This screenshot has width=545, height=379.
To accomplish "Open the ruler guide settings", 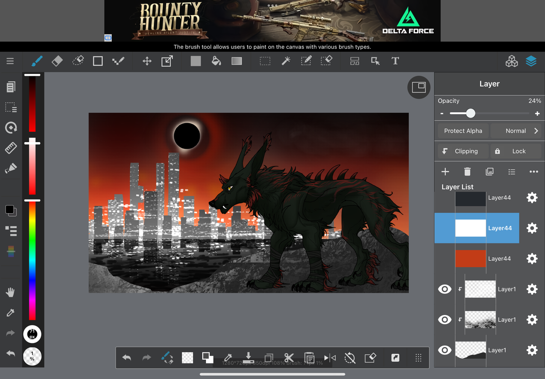I will pos(11,148).
